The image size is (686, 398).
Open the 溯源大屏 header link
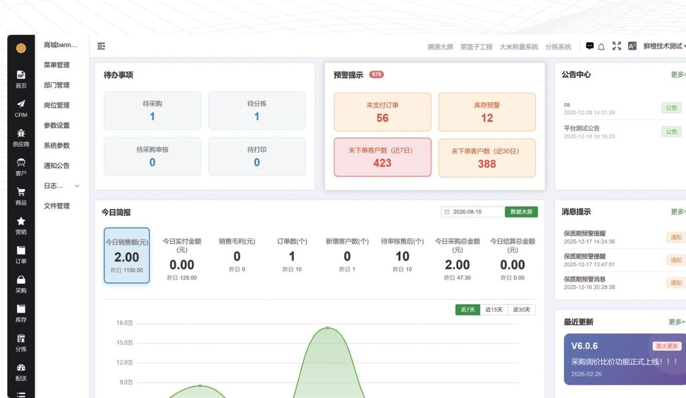(x=440, y=47)
